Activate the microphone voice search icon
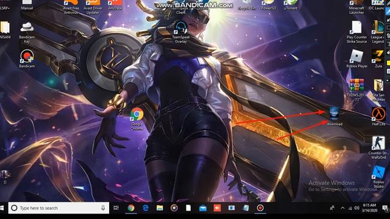 (103, 208)
